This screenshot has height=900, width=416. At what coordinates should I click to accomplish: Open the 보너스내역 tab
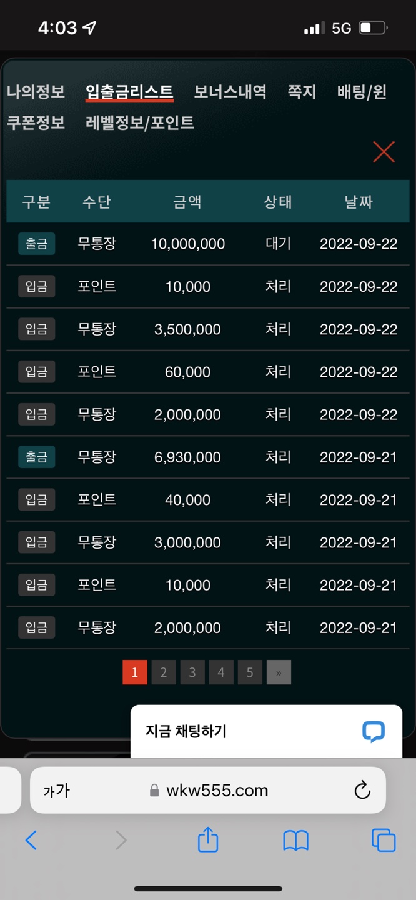click(230, 92)
